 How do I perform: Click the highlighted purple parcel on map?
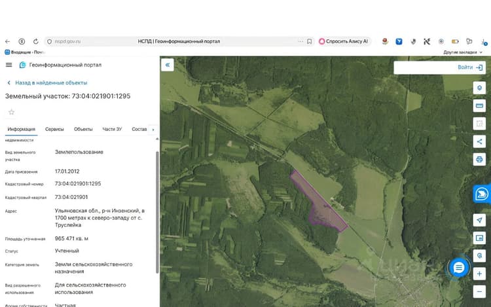point(323,205)
